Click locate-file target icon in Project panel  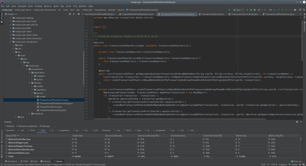click(x=70, y=14)
